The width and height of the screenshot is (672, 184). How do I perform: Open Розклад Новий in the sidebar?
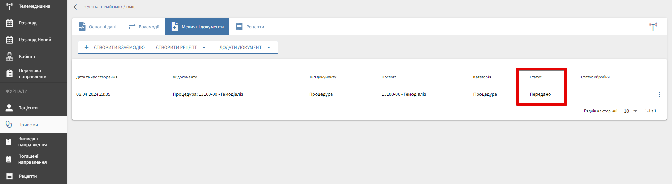[x=35, y=40]
